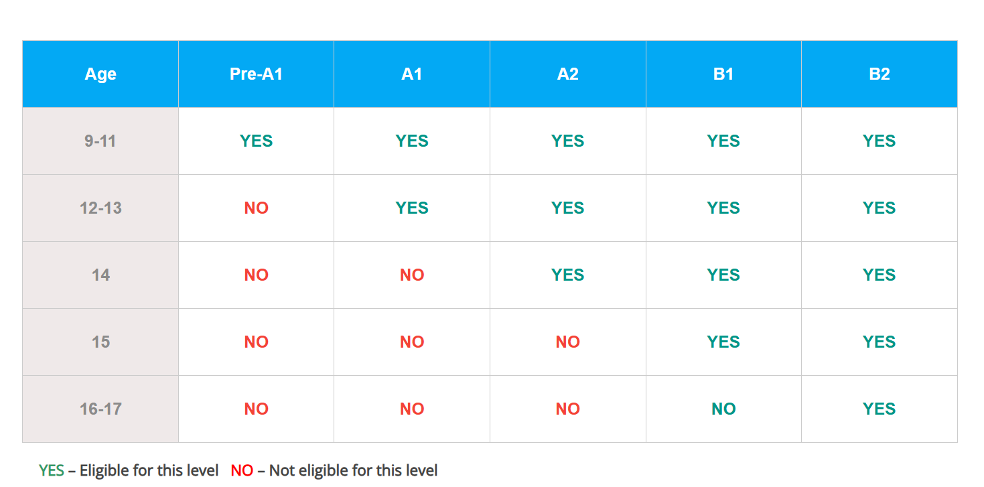Select the age 14 row label

coord(100,275)
